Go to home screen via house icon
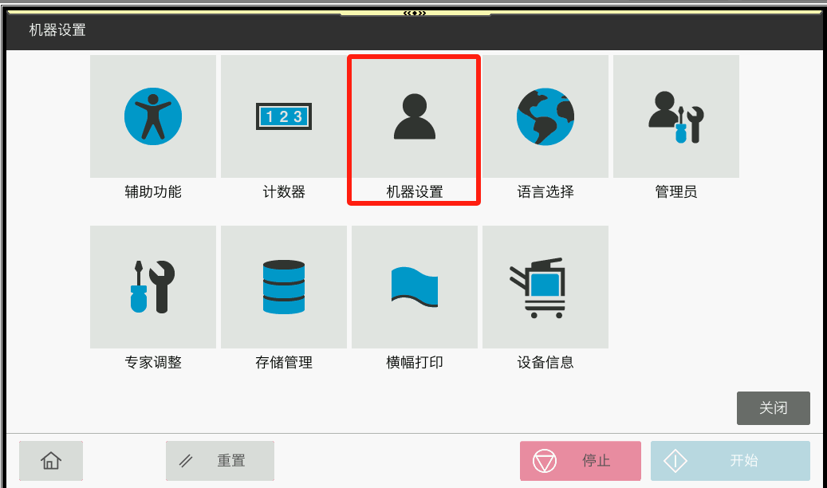Screen dimensions: 827x488 pos(51,461)
